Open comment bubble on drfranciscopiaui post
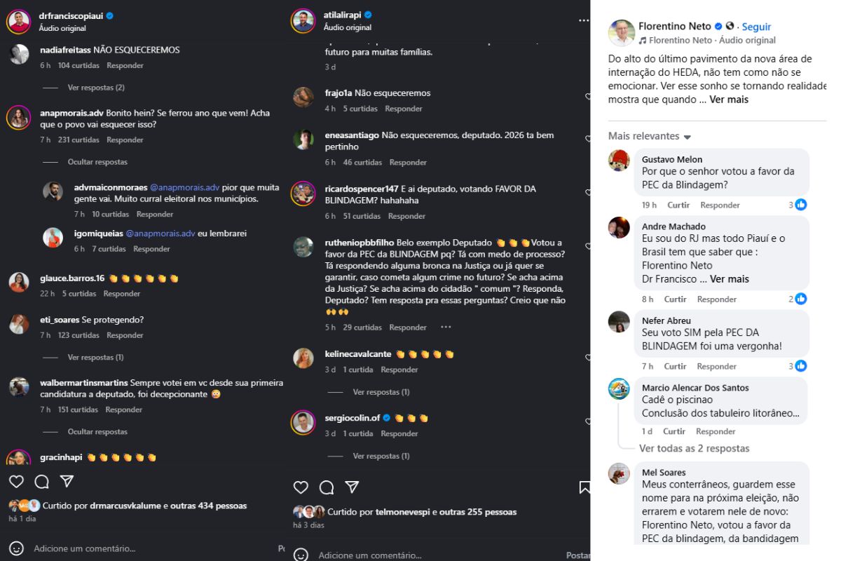The width and height of the screenshot is (841, 561). coord(42,482)
